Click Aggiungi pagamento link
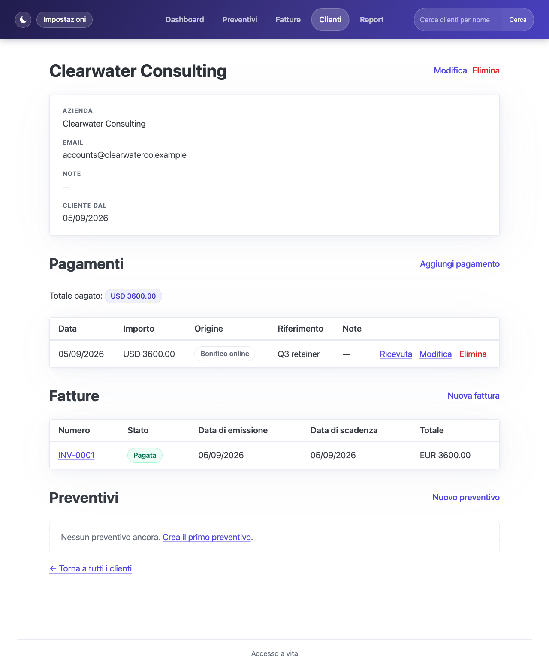549x668 pixels. (460, 264)
